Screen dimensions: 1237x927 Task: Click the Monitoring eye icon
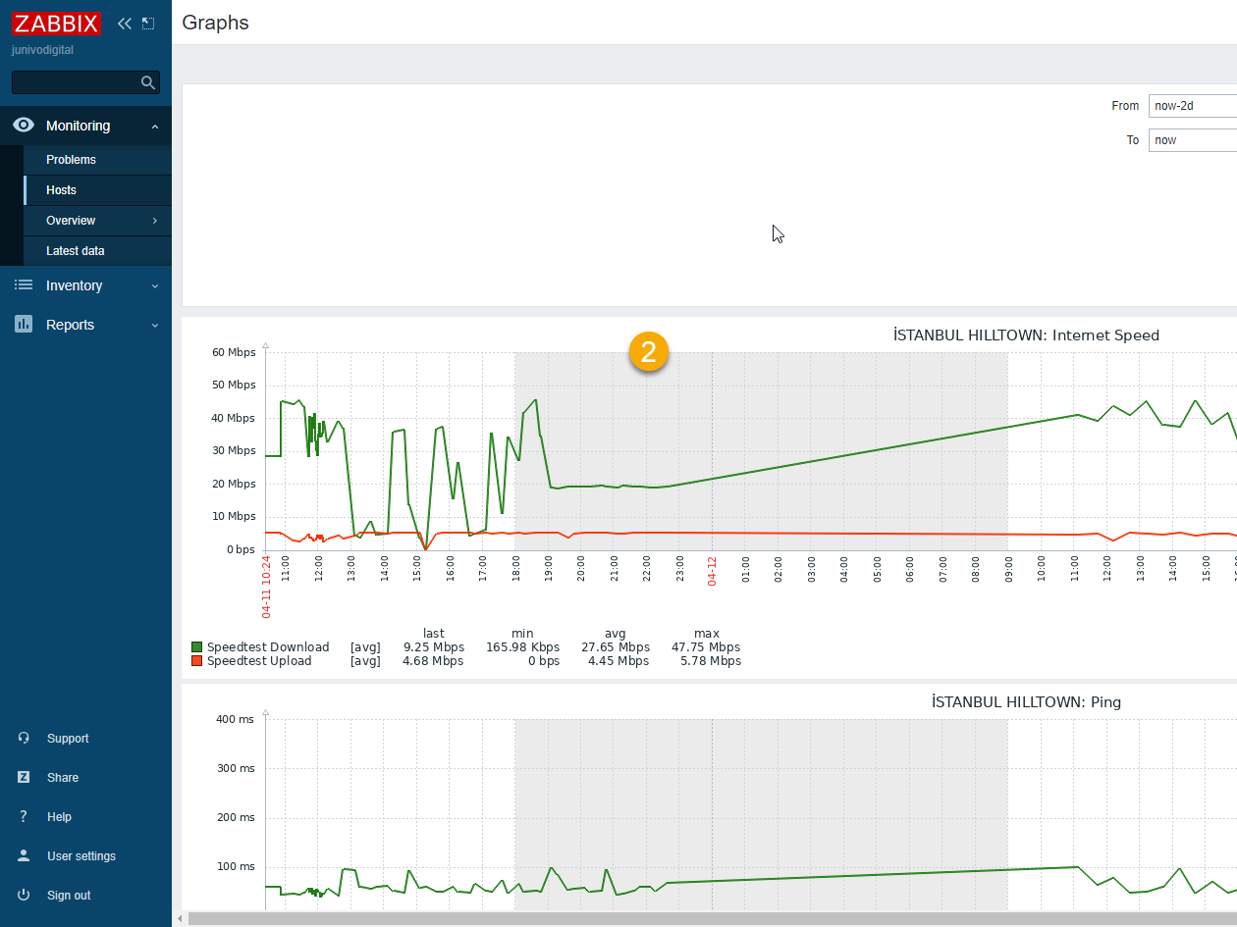(24, 126)
